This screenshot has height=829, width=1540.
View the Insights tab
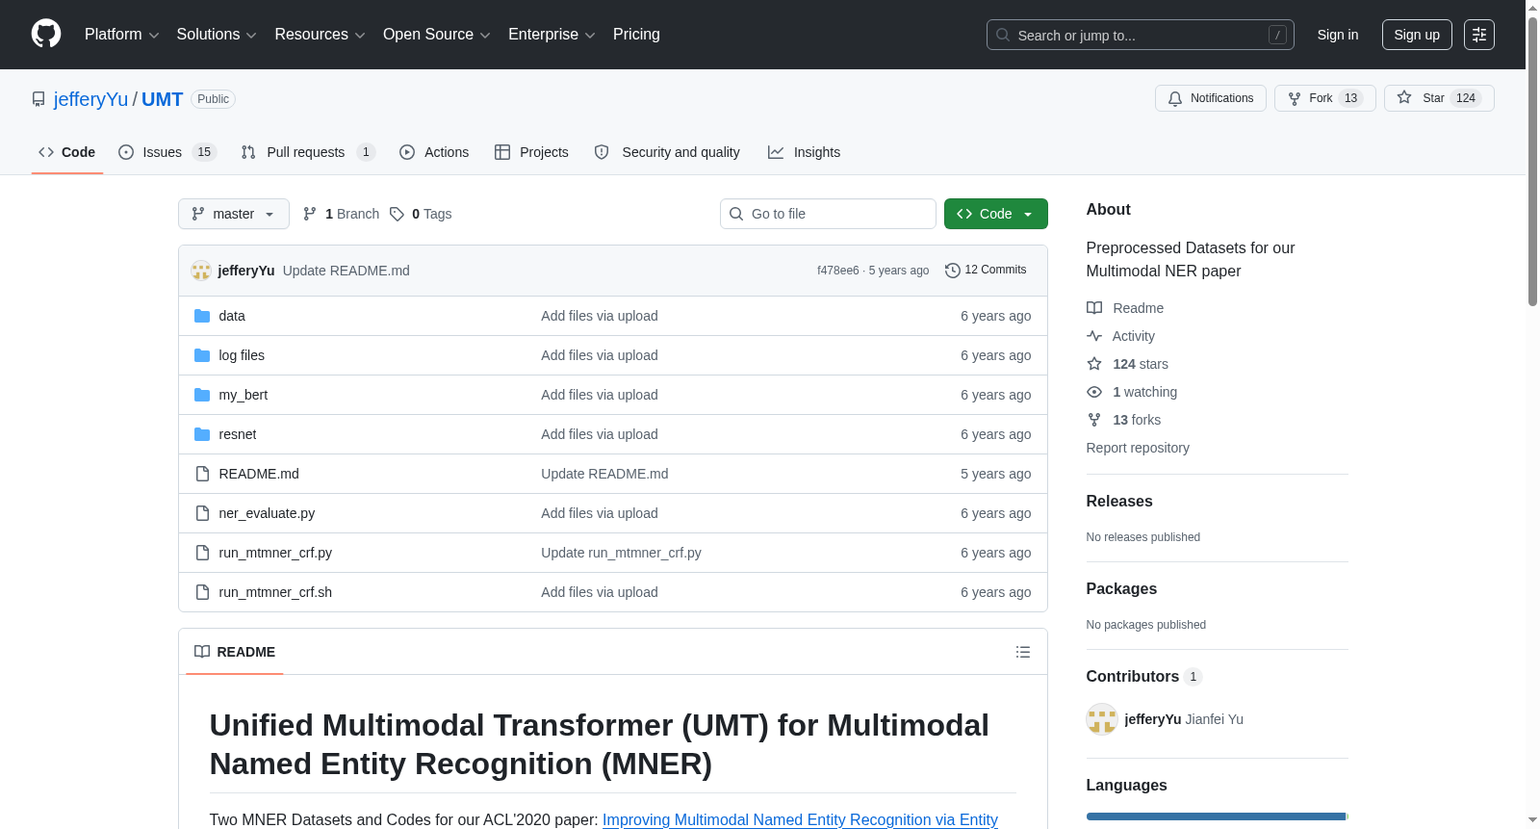point(804,152)
